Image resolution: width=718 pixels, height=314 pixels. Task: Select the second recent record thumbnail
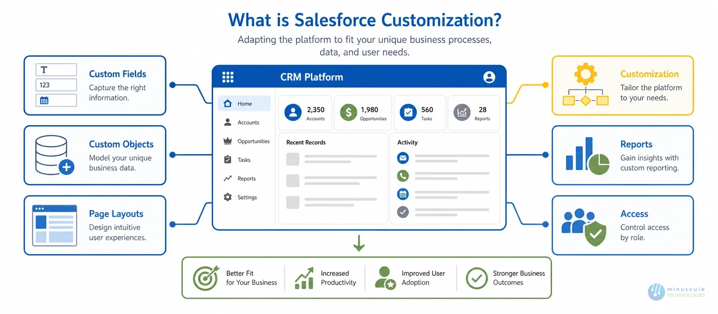click(293, 181)
